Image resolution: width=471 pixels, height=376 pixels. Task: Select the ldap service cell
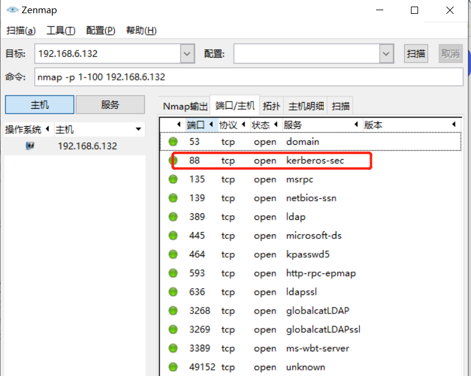pyautogui.click(x=296, y=217)
